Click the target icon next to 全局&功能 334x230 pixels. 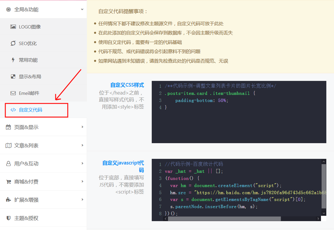9,9
